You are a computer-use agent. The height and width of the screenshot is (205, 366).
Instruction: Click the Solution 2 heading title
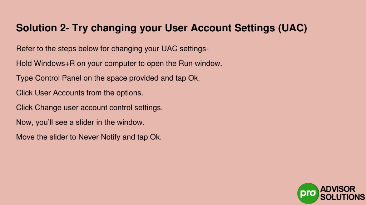click(x=162, y=28)
